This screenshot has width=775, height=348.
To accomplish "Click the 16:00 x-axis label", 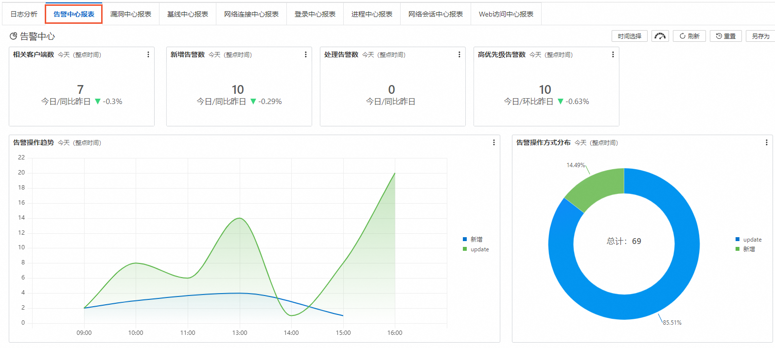I will [x=395, y=333].
